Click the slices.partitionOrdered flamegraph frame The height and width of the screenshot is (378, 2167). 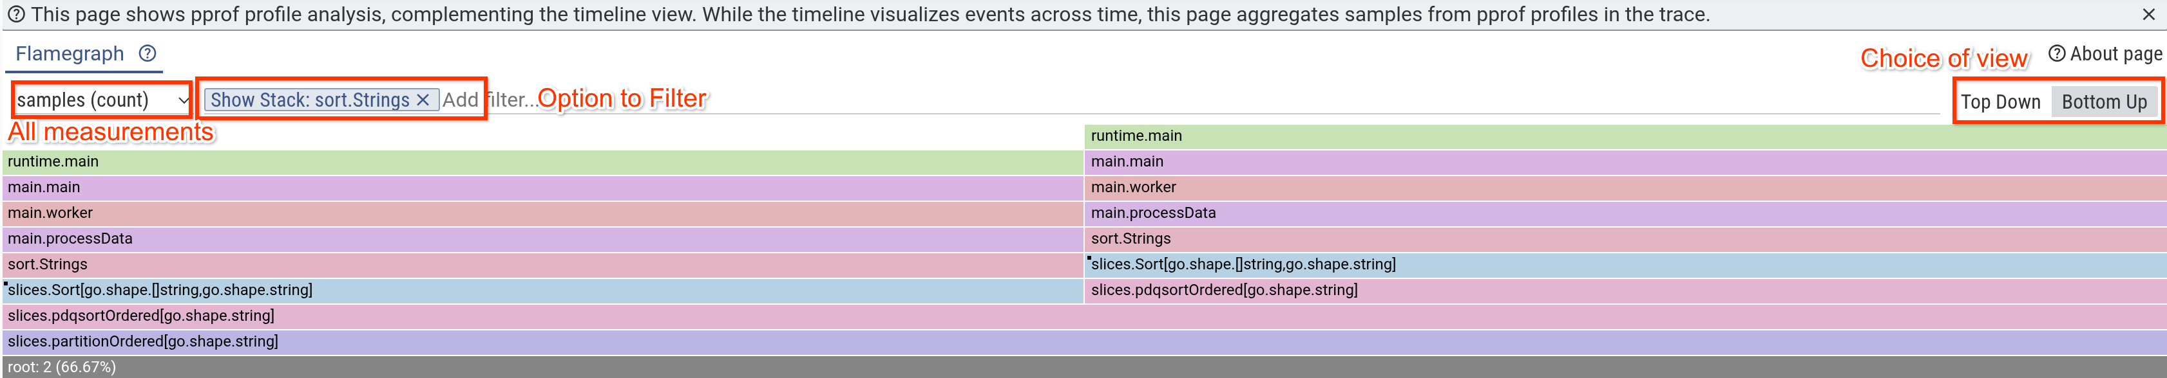coord(1083,341)
